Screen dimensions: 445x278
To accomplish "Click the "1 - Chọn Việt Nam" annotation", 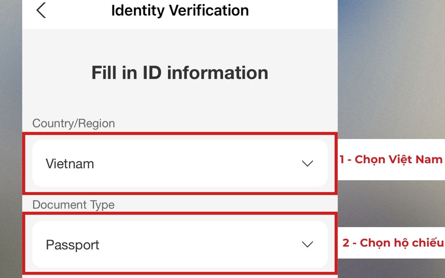I will 391,160.
